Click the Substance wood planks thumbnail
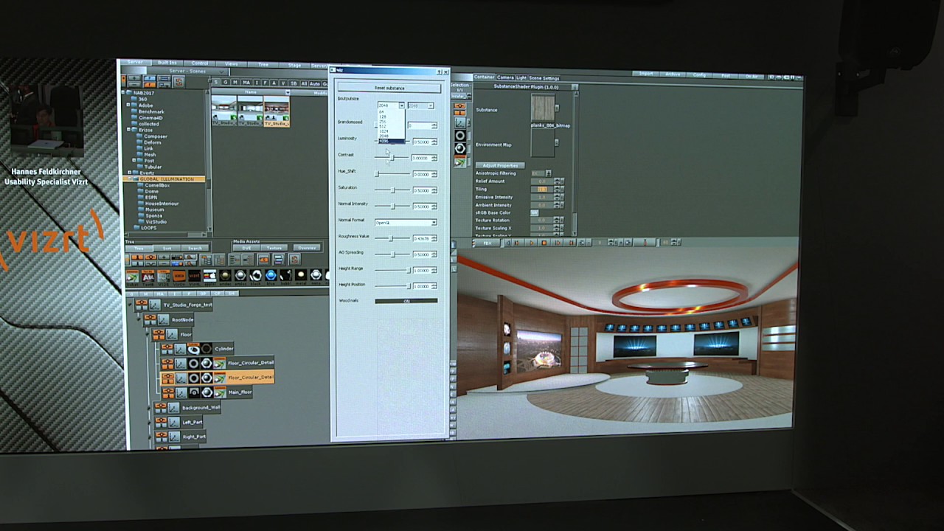 [x=543, y=108]
